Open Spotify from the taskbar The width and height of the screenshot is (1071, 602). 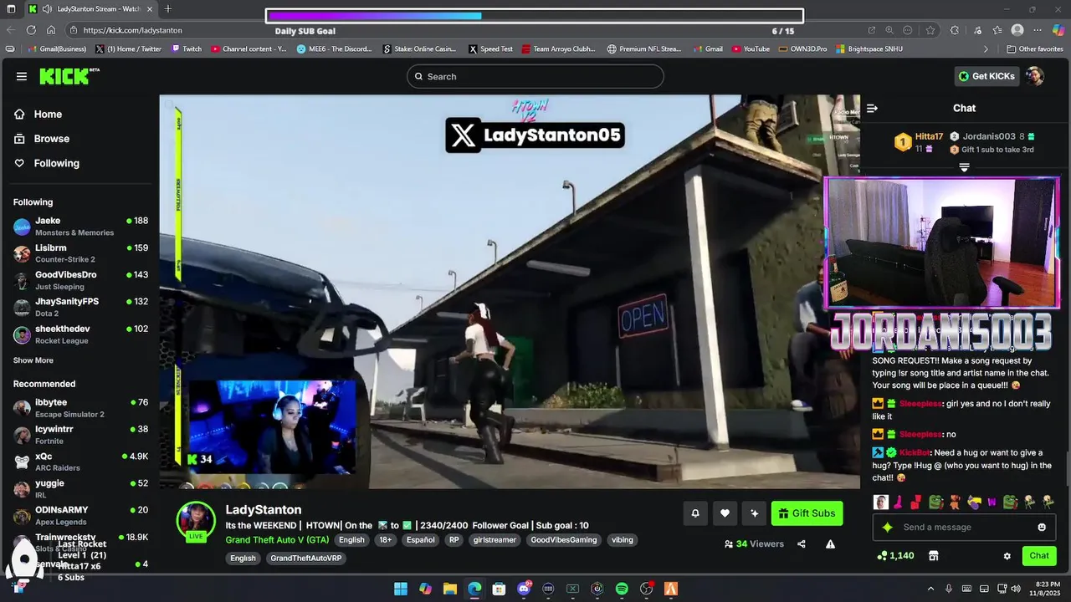pyautogui.click(x=622, y=589)
